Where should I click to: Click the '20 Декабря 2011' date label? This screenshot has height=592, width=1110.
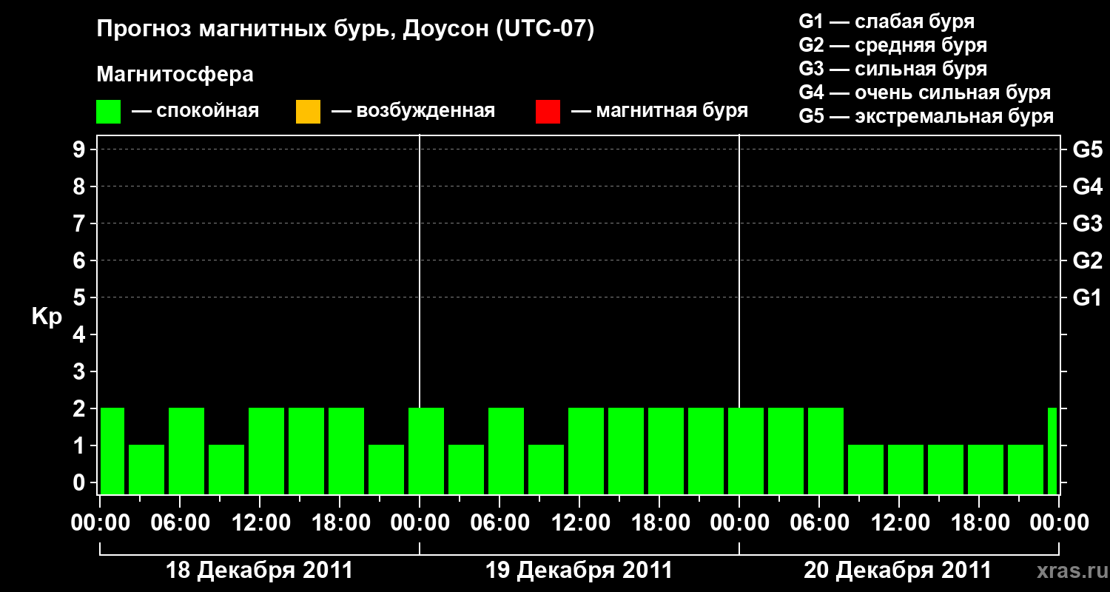pos(898,571)
